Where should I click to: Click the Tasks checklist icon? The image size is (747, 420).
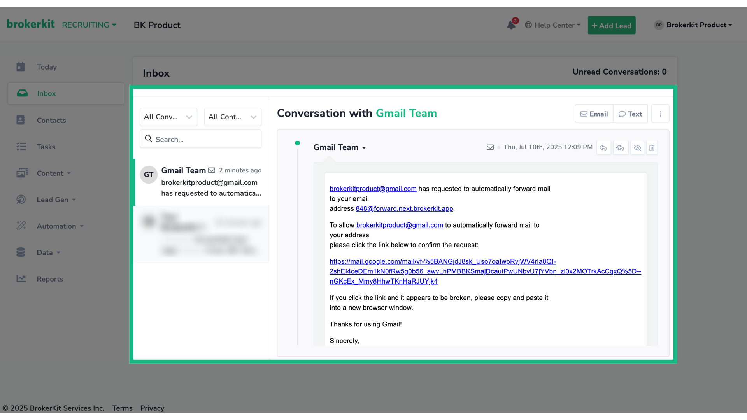(21, 147)
